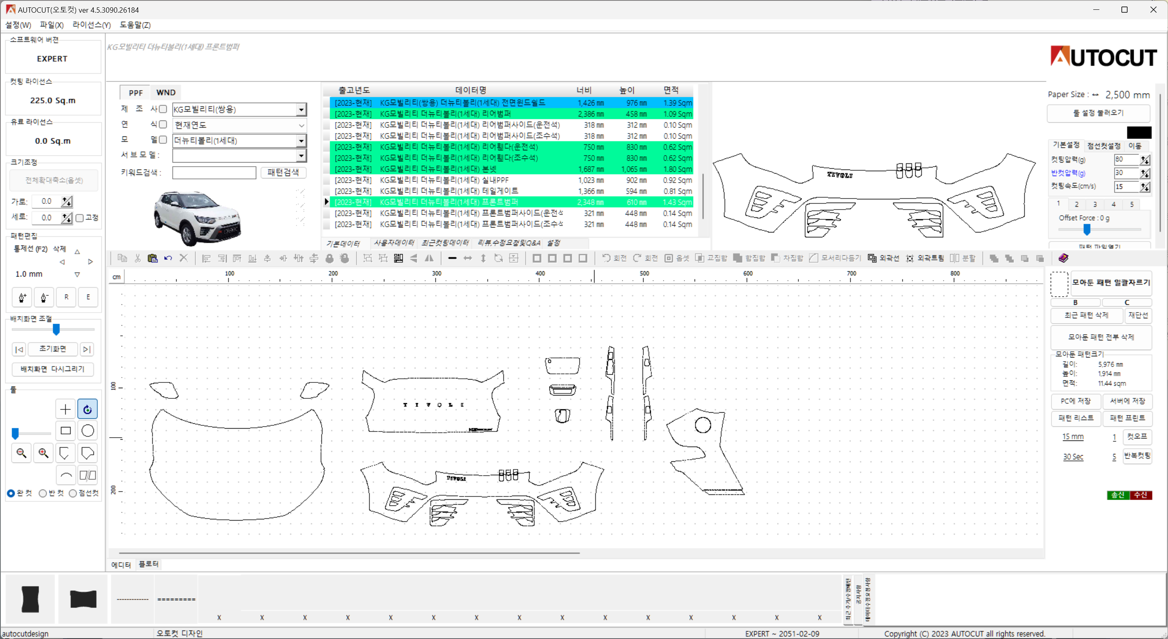This screenshot has width=1168, height=639.
Task: Open the 설정(W) menu
Action: point(18,25)
